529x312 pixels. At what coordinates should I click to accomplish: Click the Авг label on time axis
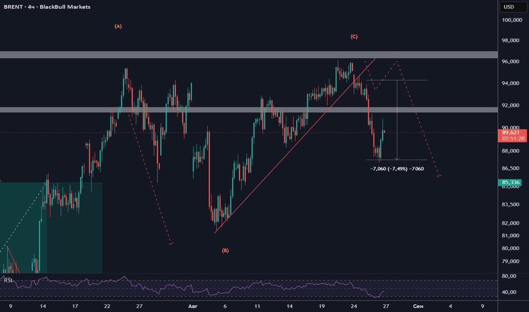(192, 306)
